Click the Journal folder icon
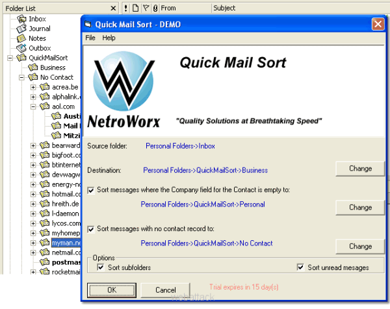 click(21, 29)
